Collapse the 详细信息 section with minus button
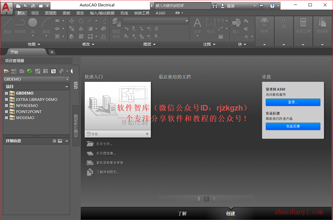The height and width of the screenshot is (220, 333). tap(67, 141)
